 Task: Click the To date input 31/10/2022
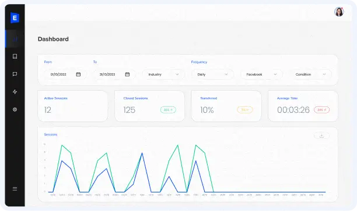tap(114, 74)
